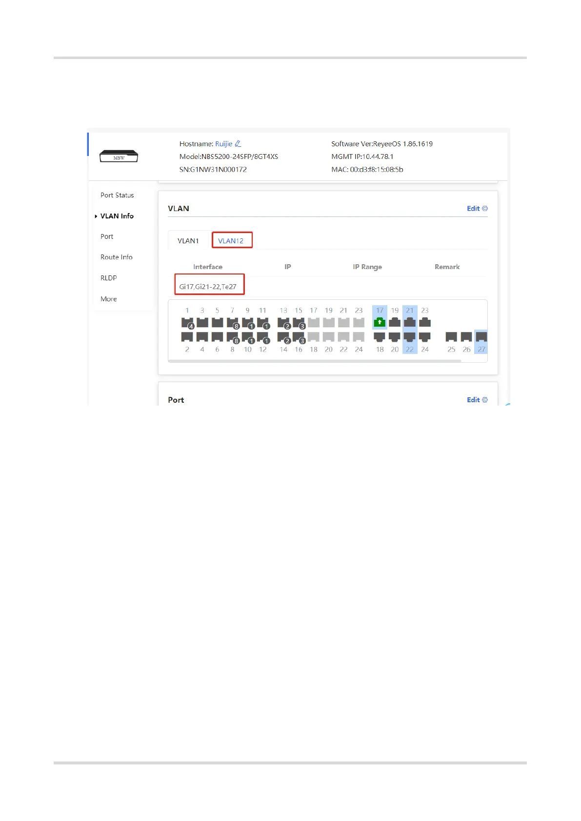Click the Ruijie hostname link
Screen dimensions: 581x821
(x=224, y=144)
